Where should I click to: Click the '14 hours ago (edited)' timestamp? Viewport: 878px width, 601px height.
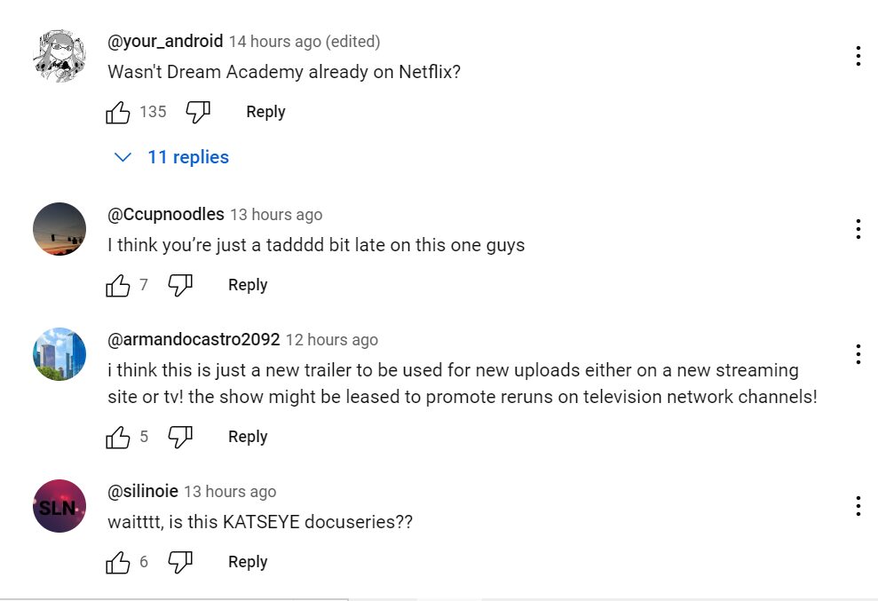coord(304,42)
